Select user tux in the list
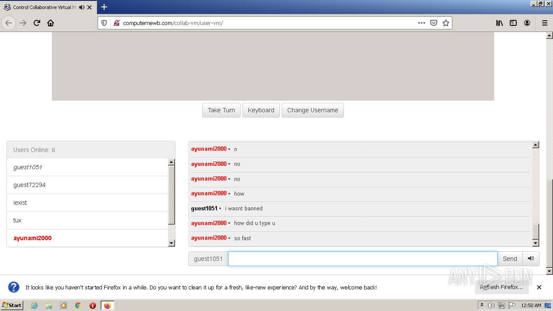The image size is (553, 311). (87, 220)
